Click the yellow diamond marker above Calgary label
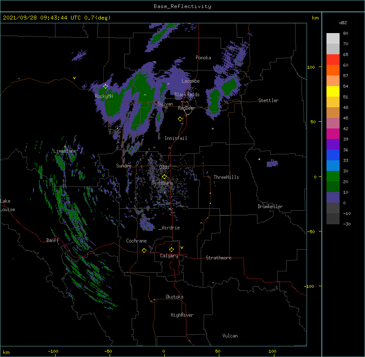Image resolution: width=365 pixels, height=357 pixels. (x=171, y=250)
